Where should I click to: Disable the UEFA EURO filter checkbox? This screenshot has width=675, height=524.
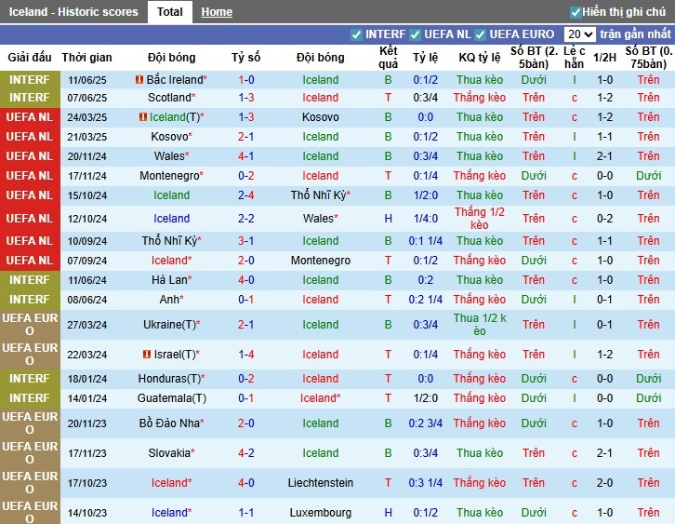tap(481, 34)
